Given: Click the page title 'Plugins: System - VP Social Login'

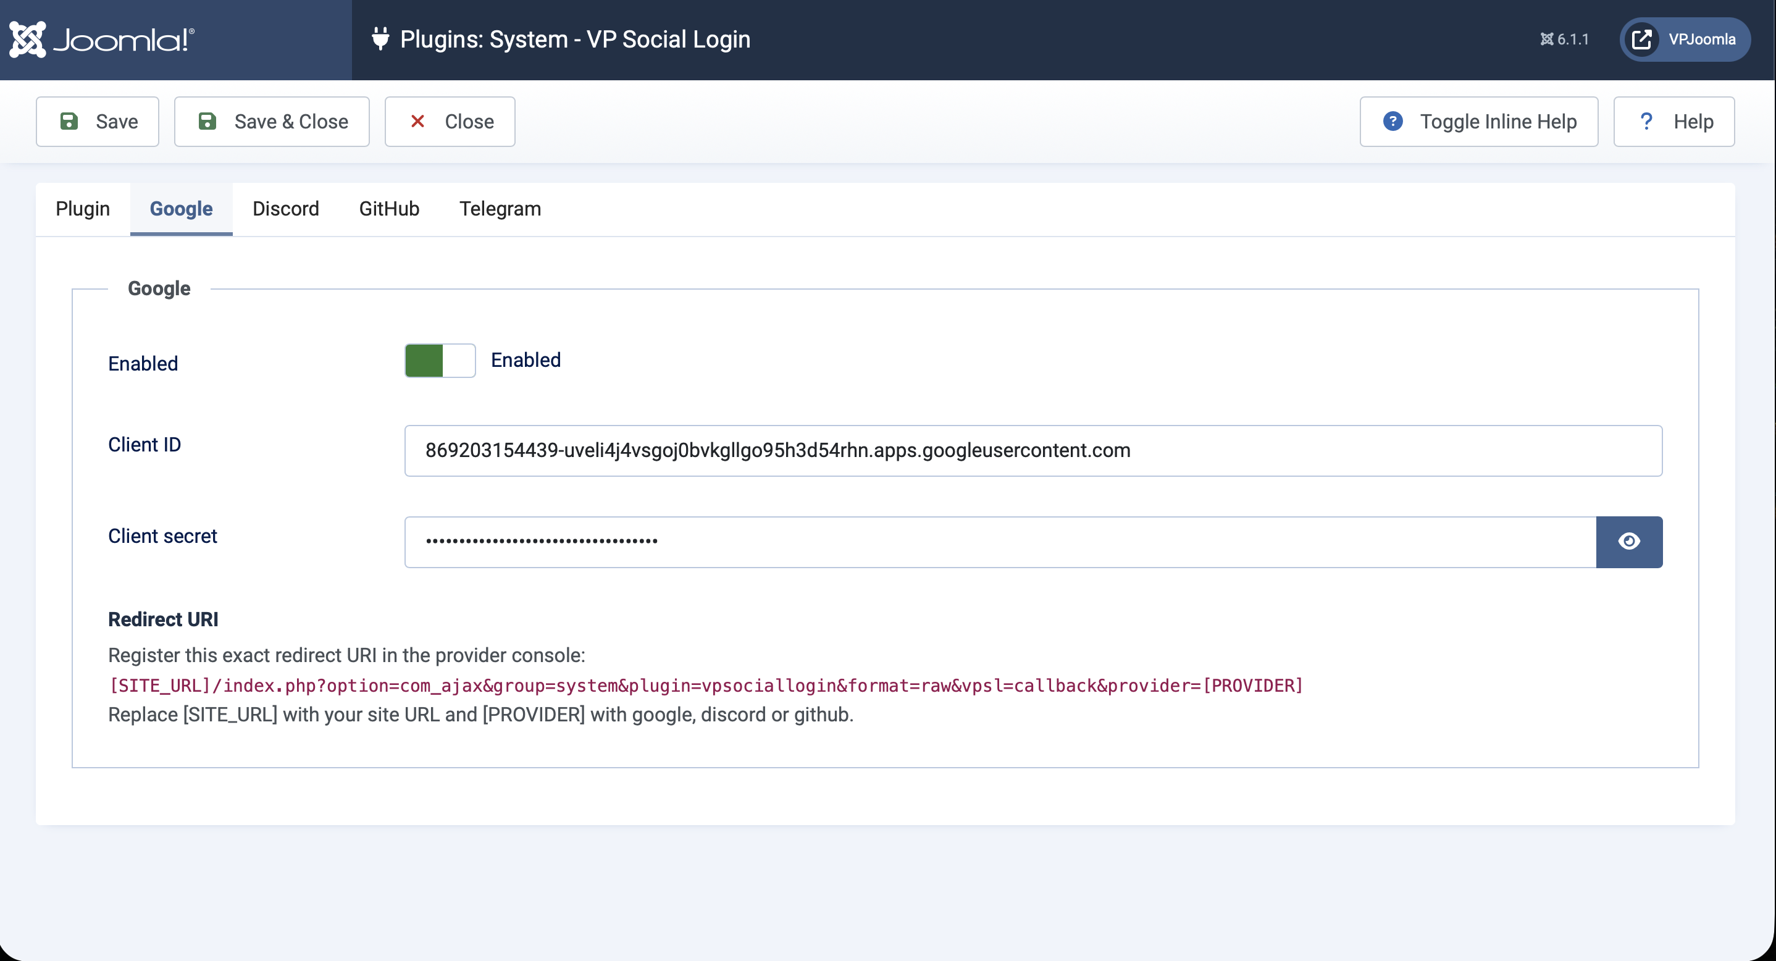Looking at the screenshot, I should 575,40.
